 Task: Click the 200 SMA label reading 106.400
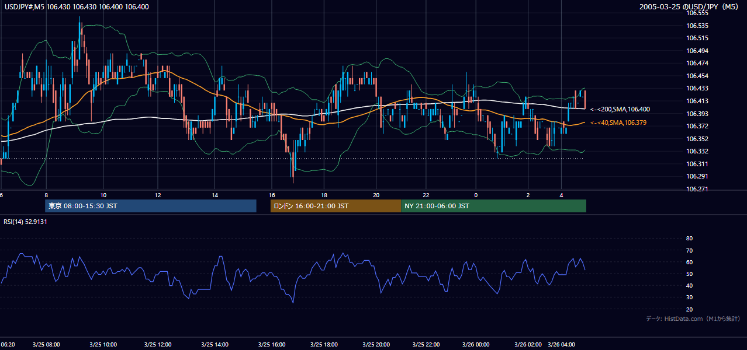(x=620, y=109)
